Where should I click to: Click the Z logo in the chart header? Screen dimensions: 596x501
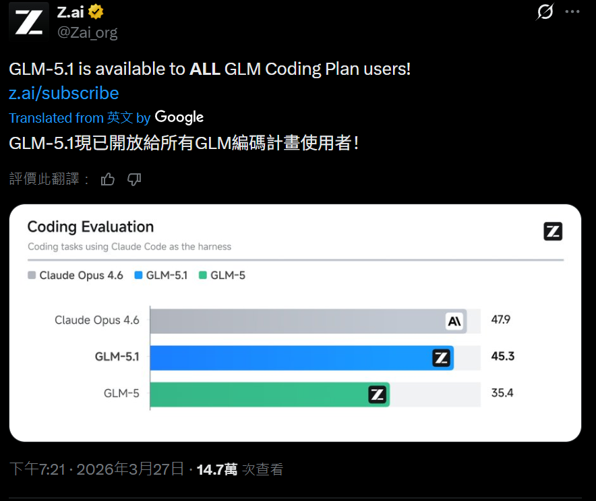553,231
